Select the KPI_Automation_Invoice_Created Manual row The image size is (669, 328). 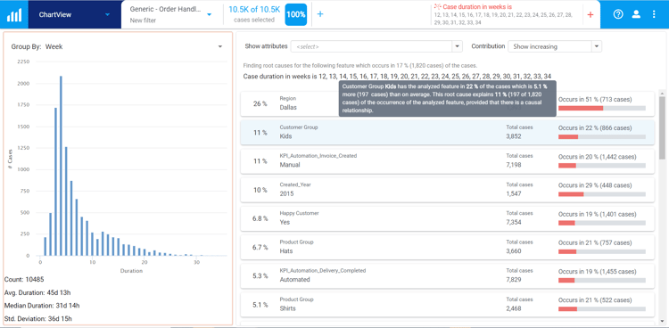[447, 160]
